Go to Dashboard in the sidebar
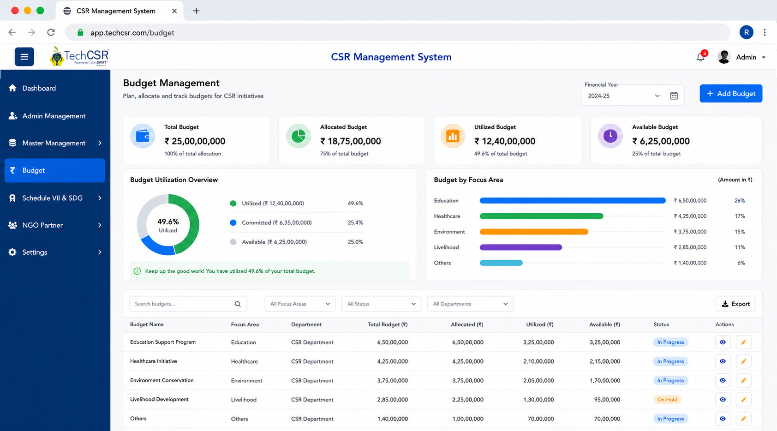Image resolution: width=777 pixels, height=431 pixels. click(55, 88)
